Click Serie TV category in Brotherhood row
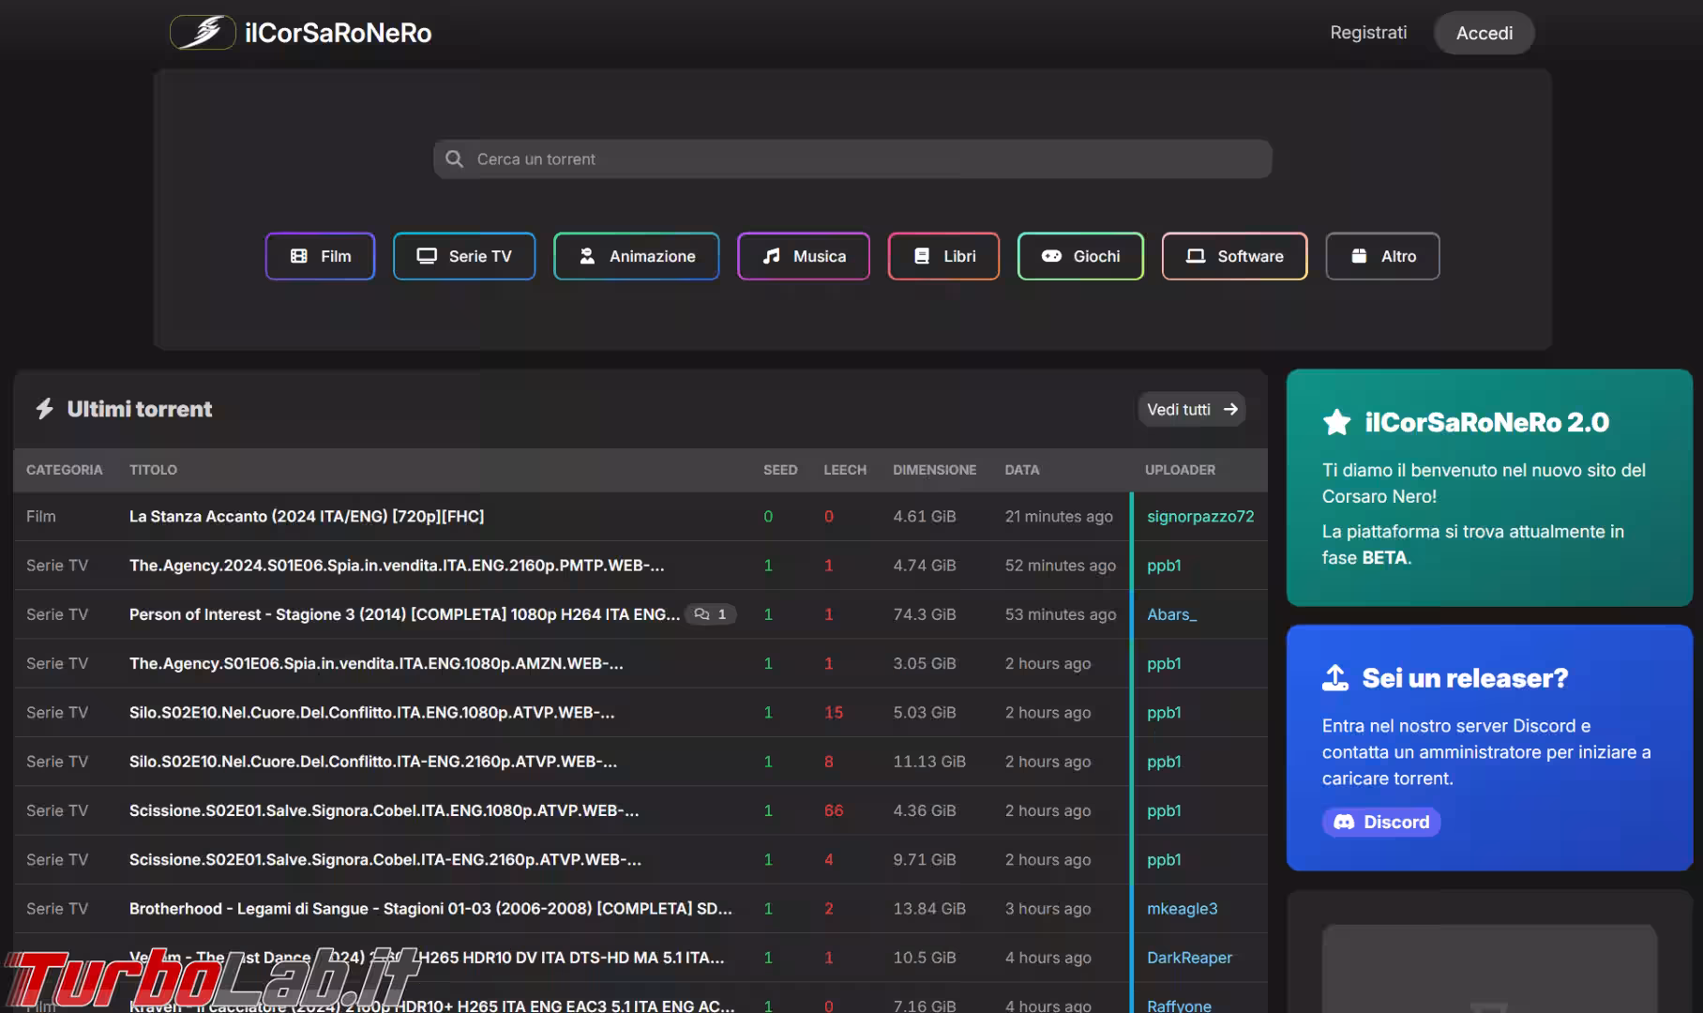This screenshot has width=1703, height=1013. 57,909
